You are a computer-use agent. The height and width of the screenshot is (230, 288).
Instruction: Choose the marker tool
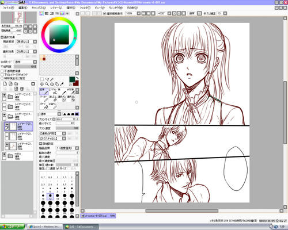pos(44,99)
